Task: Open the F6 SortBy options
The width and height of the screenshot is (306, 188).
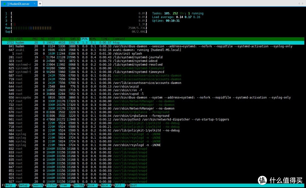Action: (77, 185)
